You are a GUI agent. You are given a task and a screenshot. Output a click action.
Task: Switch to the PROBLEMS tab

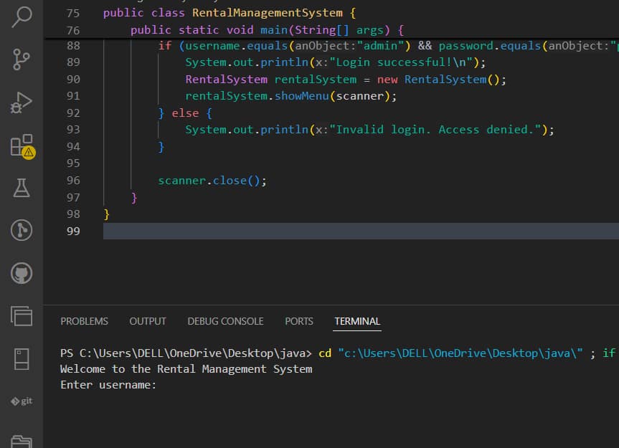click(x=84, y=321)
